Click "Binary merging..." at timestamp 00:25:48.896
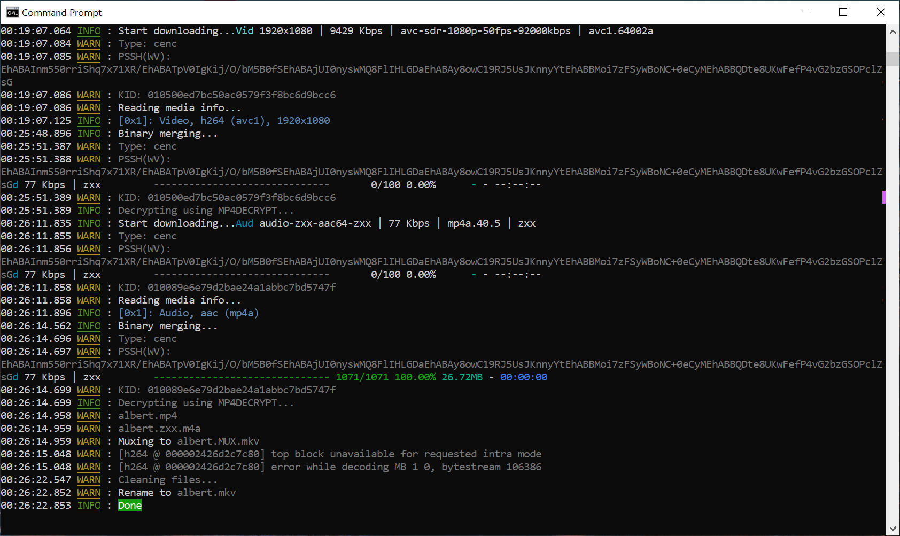Image resolution: width=900 pixels, height=536 pixels. [168, 134]
